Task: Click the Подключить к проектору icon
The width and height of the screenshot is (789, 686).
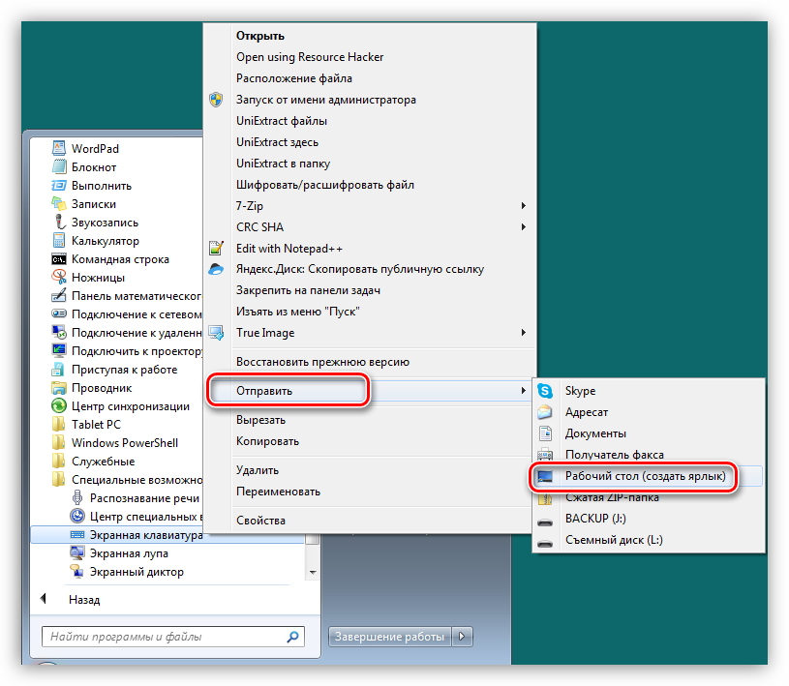Action: (x=59, y=350)
